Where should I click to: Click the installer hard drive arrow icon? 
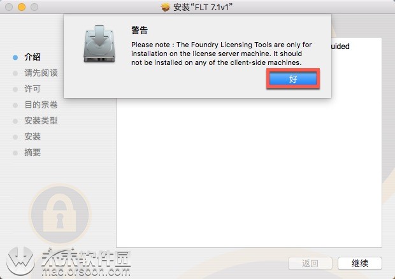[99, 44]
